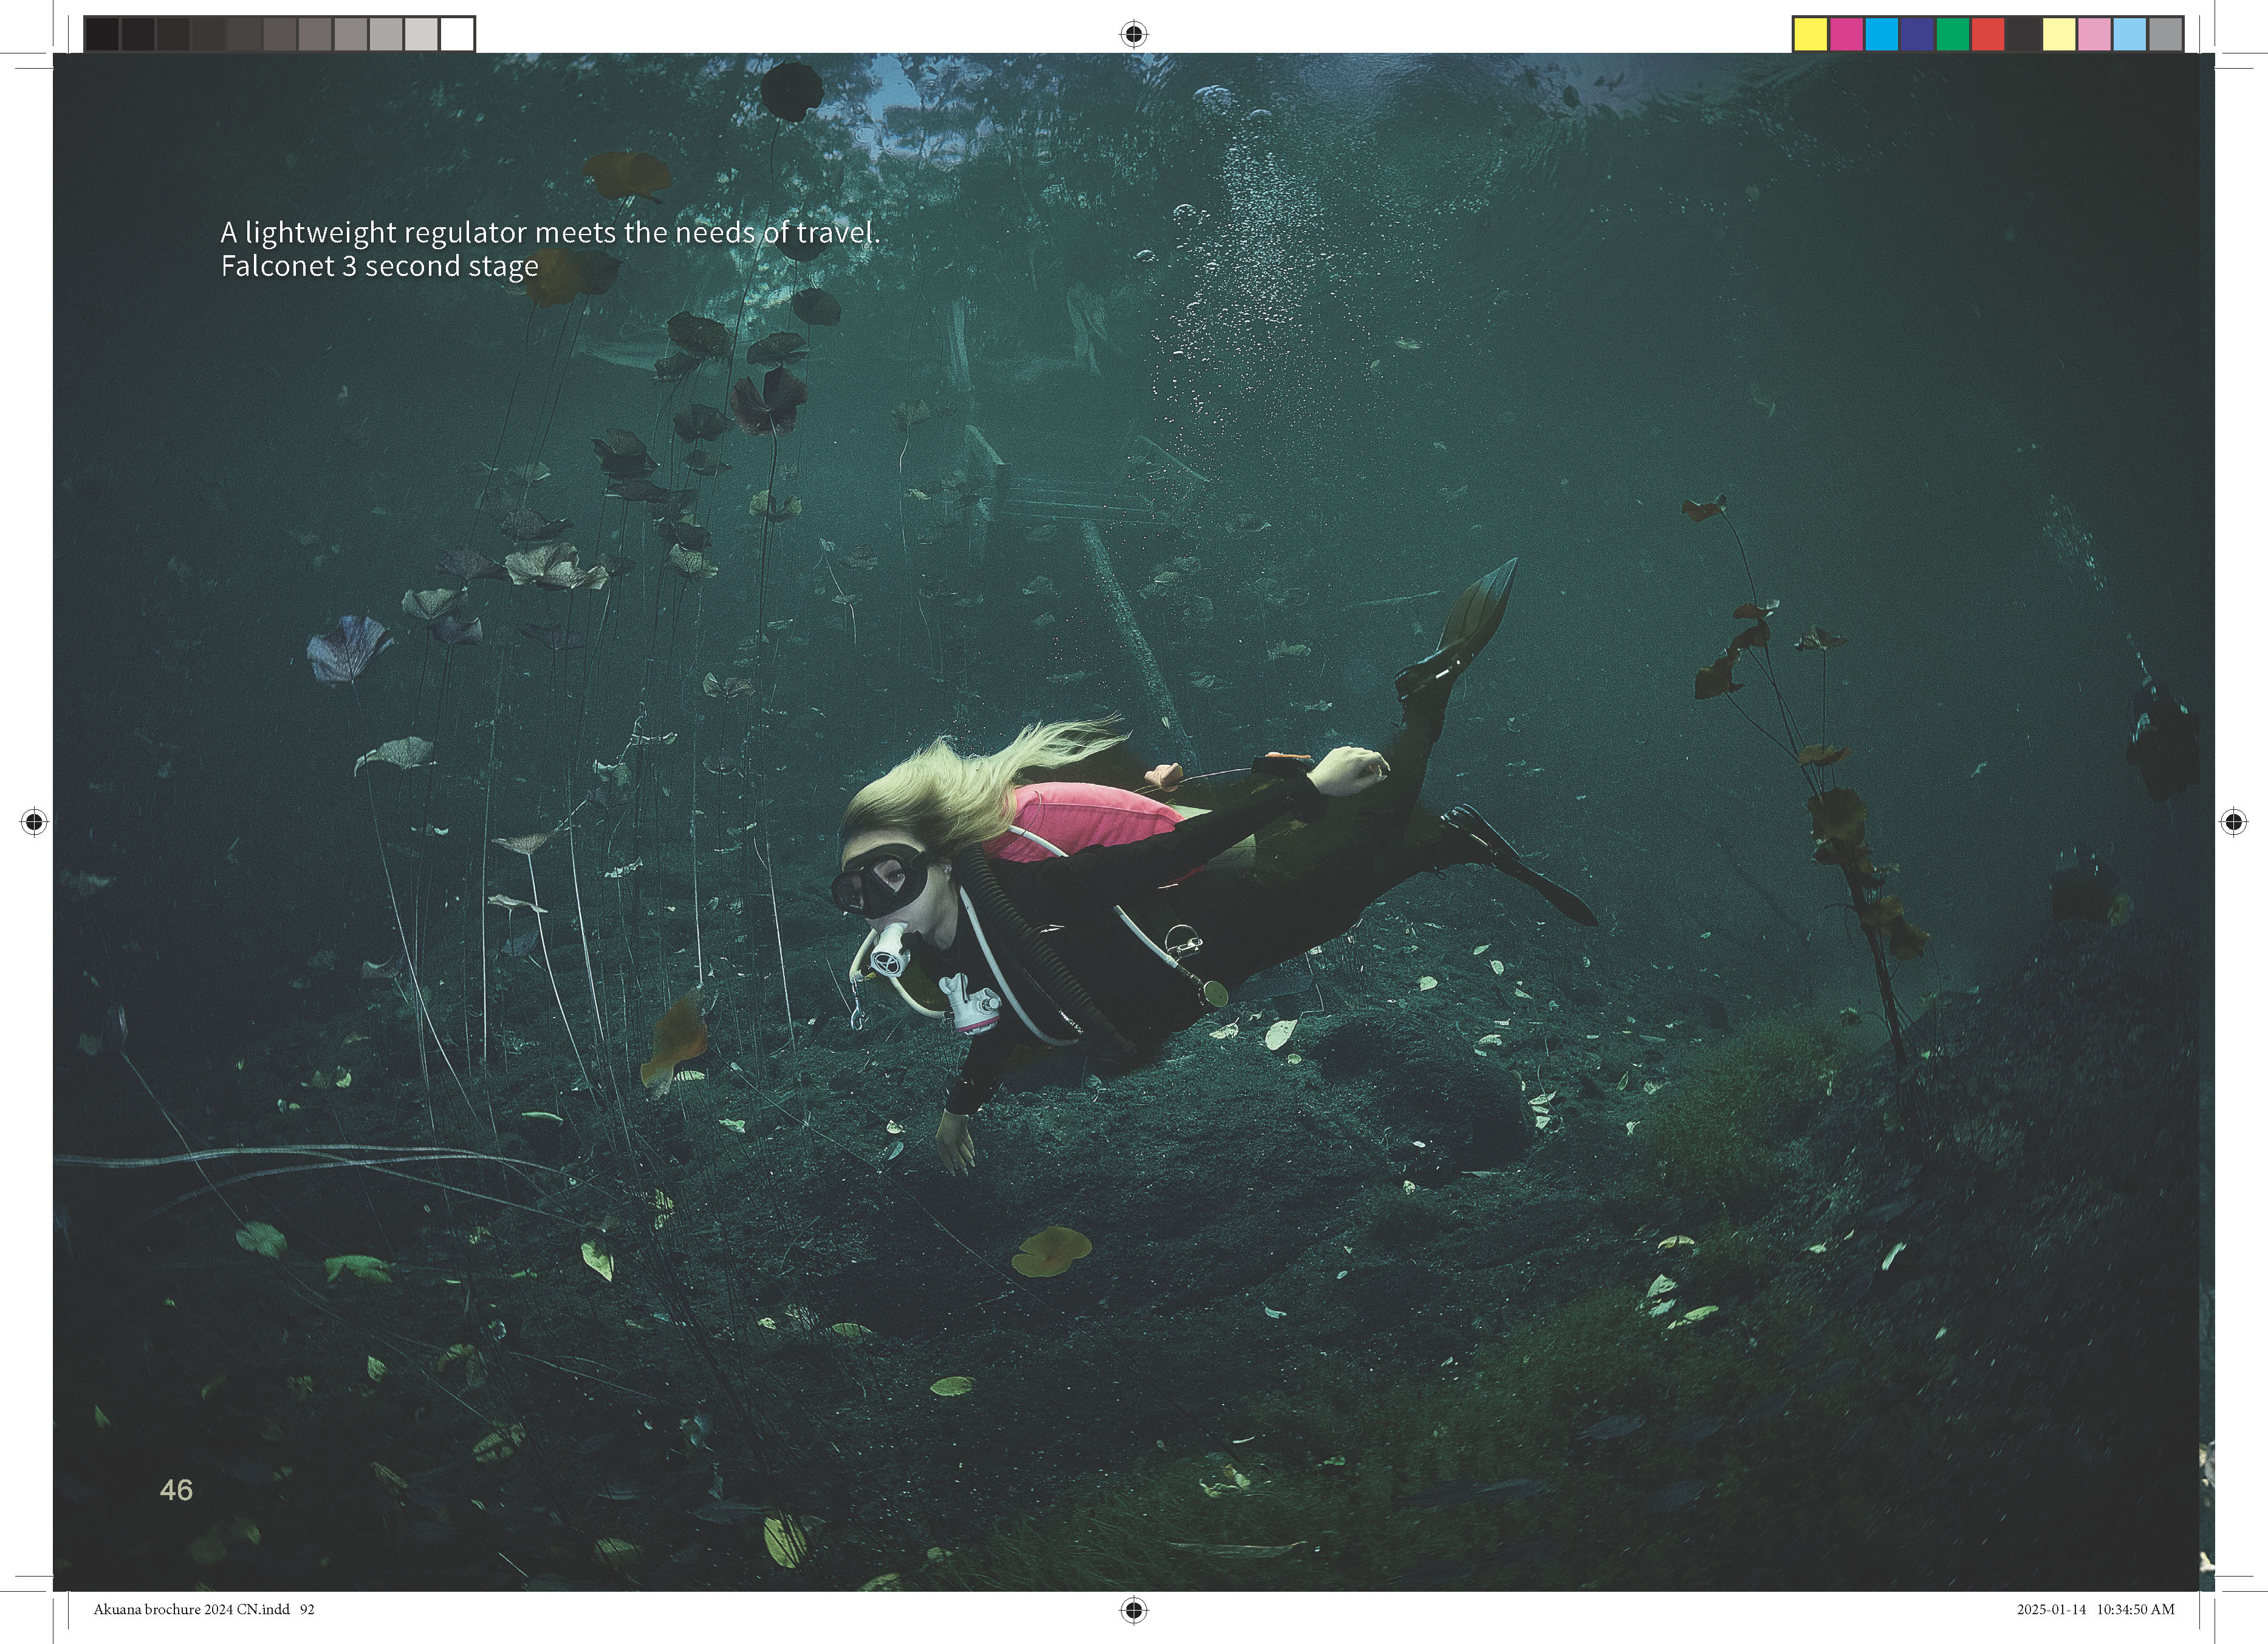Image resolution: width=2268 pixels, height=1644 pixels.
Task: Click the 'Falconet 3 second stage' text
Action: coord(379,266)
